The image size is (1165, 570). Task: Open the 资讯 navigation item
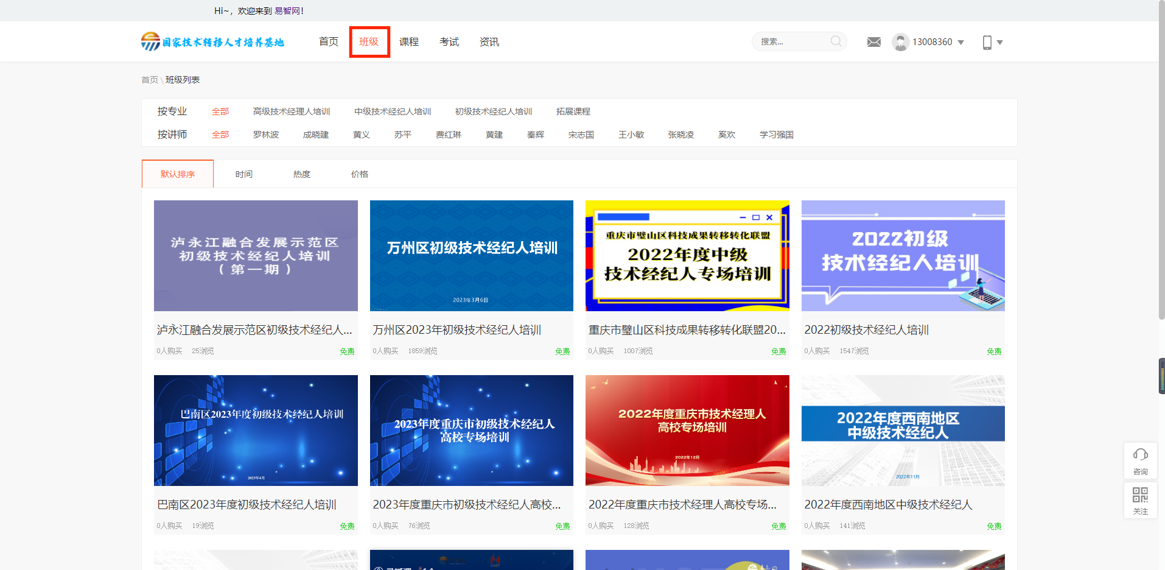489,41
